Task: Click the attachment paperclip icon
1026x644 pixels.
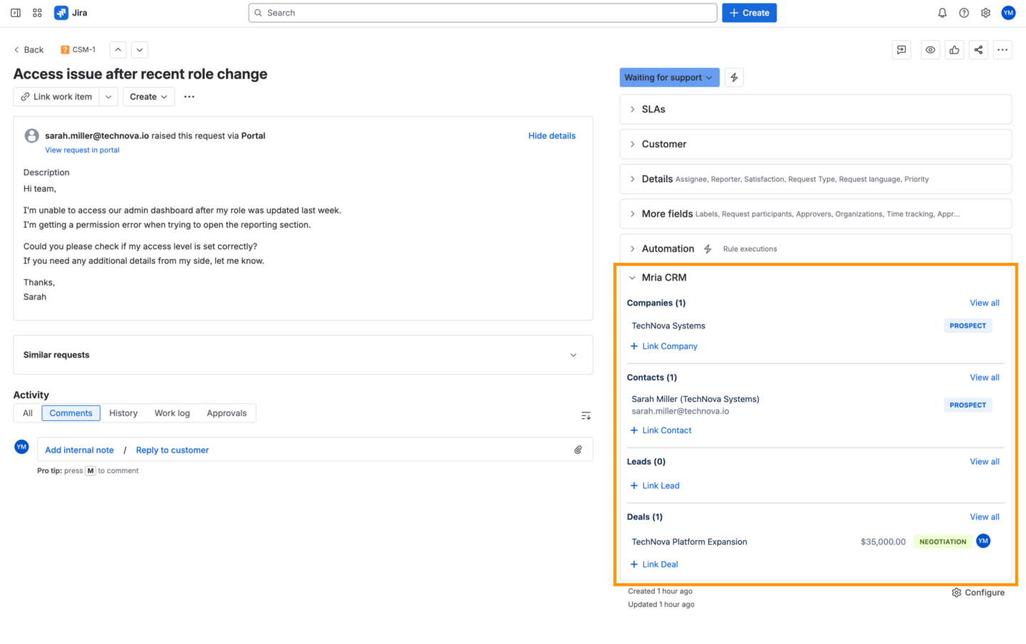Action: (x=578, y=450)
